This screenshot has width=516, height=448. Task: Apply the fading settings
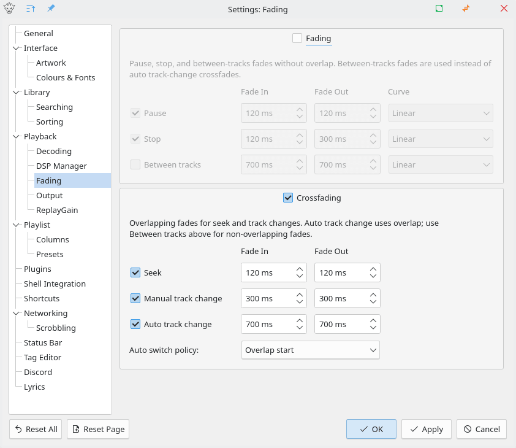[x=427, y=429]
